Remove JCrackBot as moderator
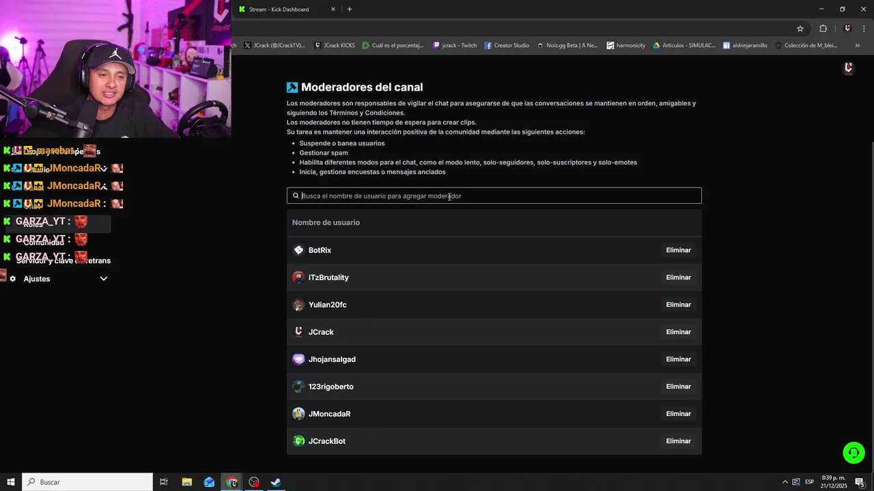Screen dimensions: 874x491 [x=678, y=441]
